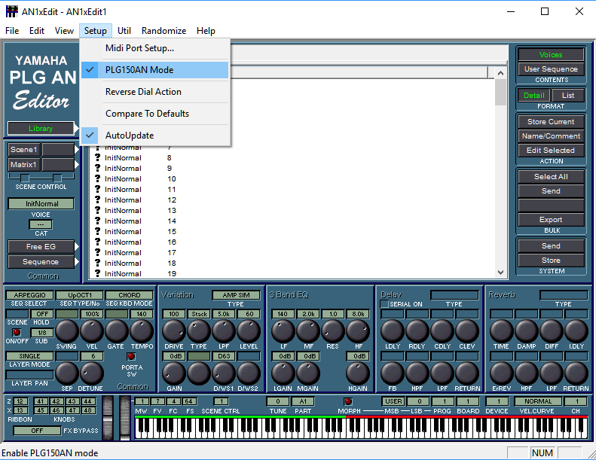Toggle the PORTA SW red LED
Image resolution: width=596 pixels, height=460 pixels.
pos(130,356)
